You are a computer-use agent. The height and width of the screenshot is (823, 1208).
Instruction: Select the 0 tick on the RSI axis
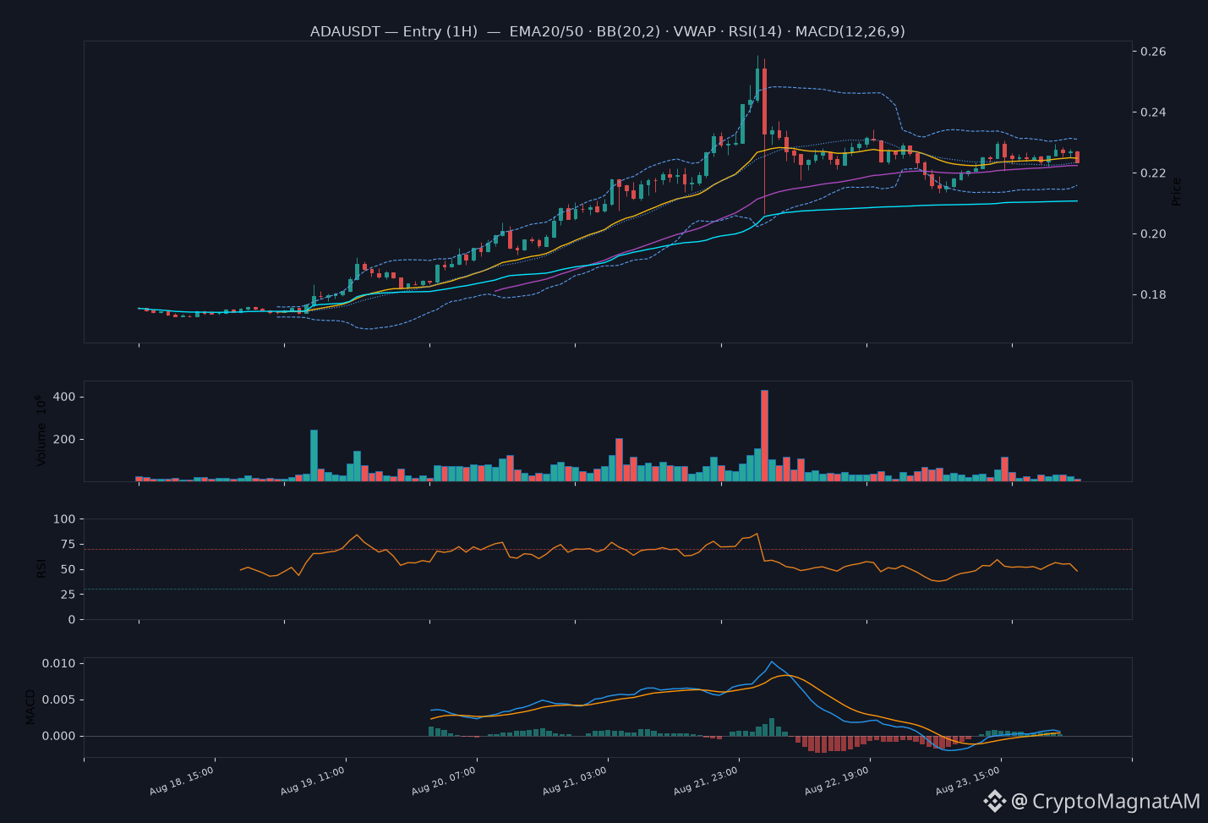pyautogui.click(x=73, y=620)
